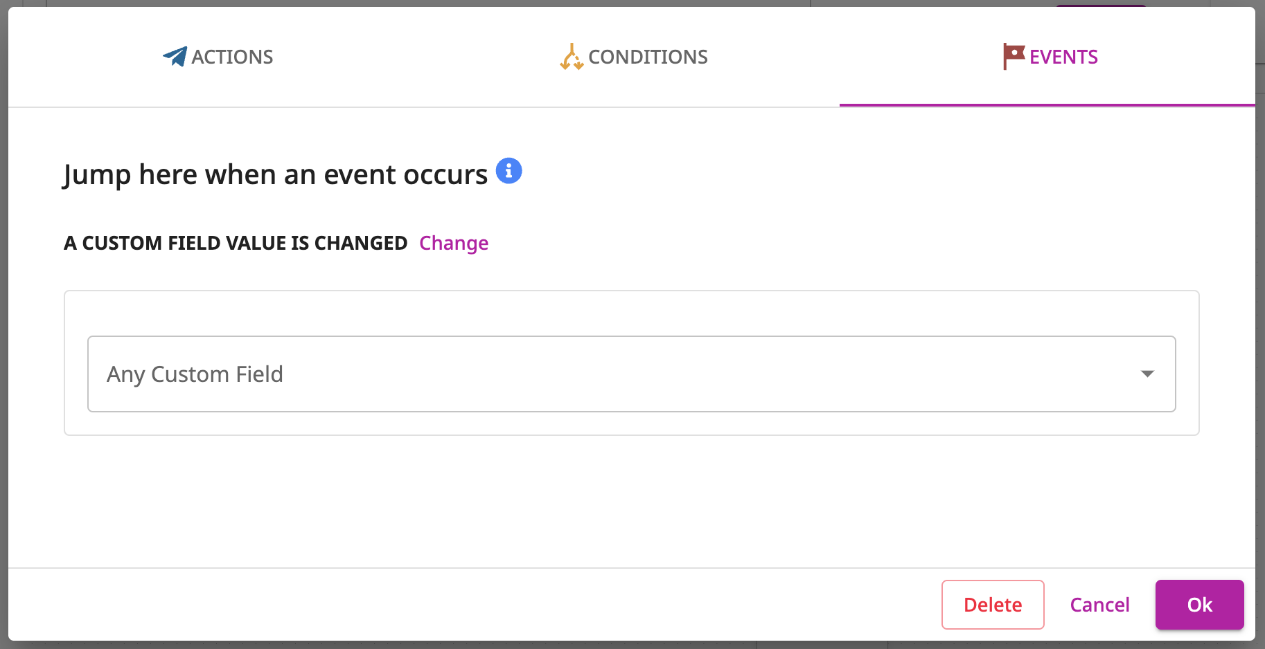Switch to the CONDITIONS tab label
Viewport: 1265px width, 649px height.
tap(648, 57)
